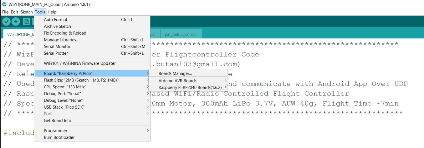Open the Edit menu
The height and width of the screenshot is (148, 424).
tap(14, 12)
